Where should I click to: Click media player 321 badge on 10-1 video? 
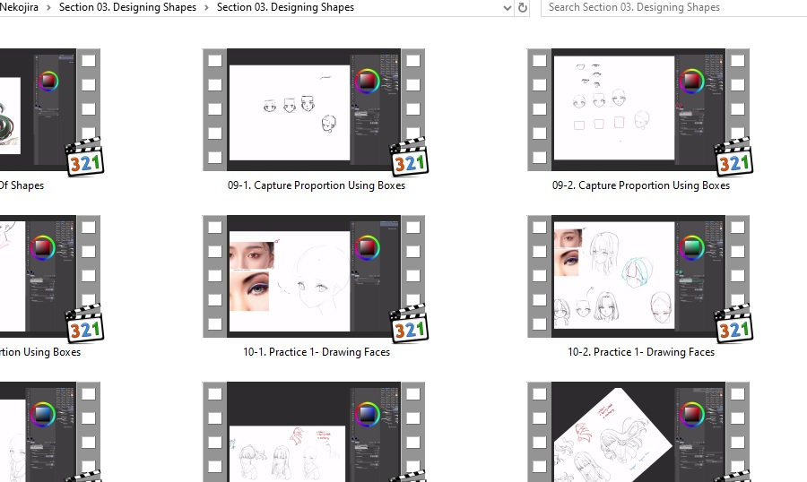point(410,323)
